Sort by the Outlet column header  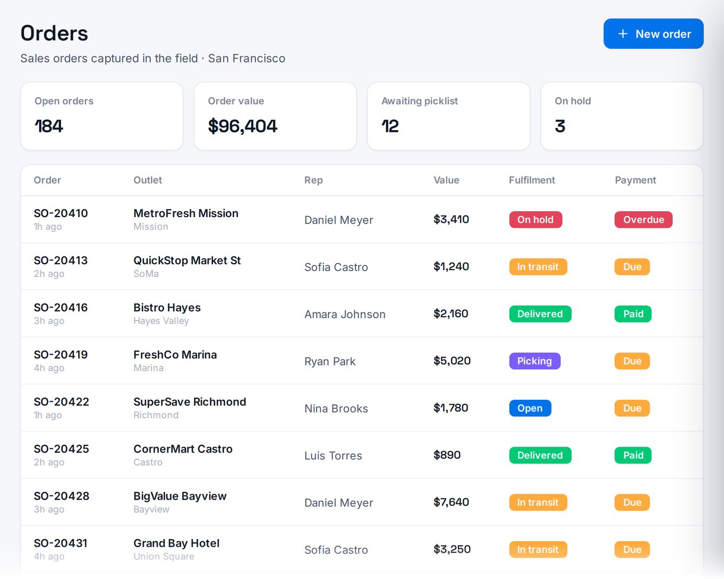point(148,180)
